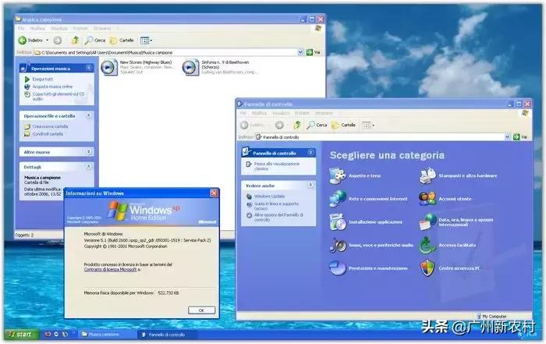Click Vai button in Musica campione address bar
The image size is (546, 344).
coord(314,52)
